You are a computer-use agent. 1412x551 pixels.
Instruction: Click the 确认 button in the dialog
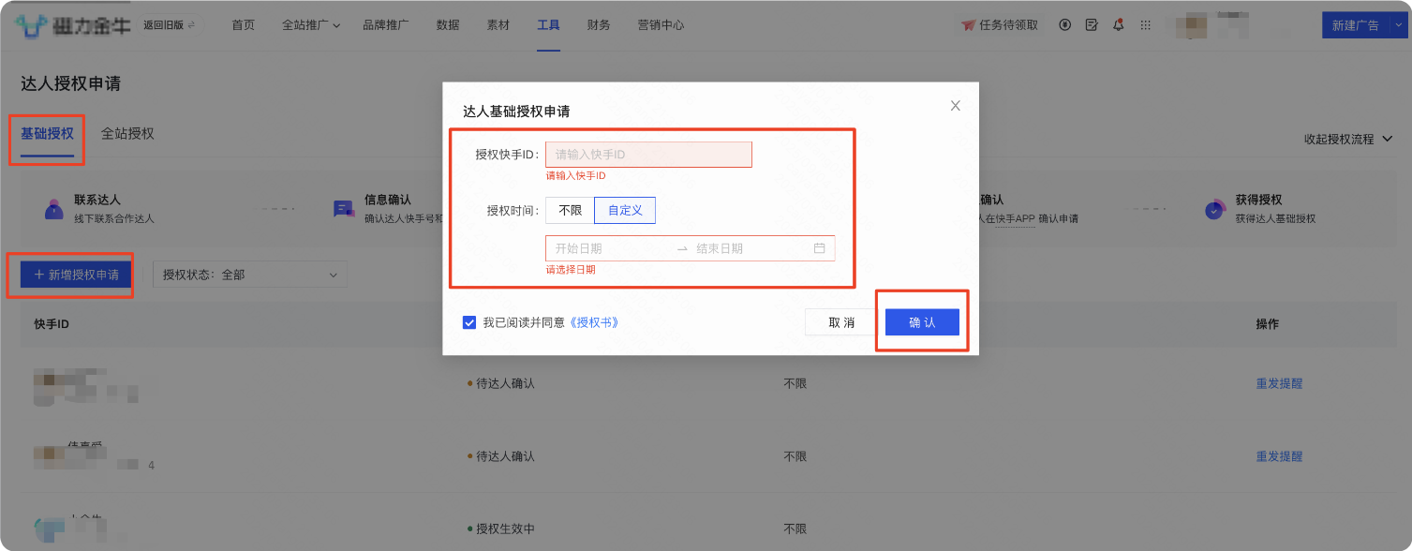[921, 321]
